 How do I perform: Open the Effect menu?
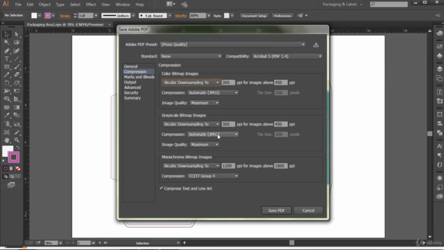[91, 5]
